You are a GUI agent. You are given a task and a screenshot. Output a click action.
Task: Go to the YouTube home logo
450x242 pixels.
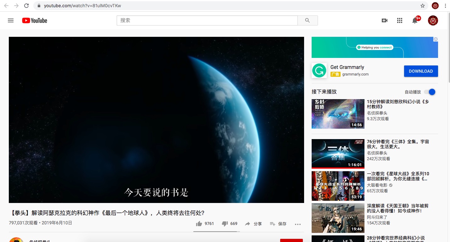coord(35,20)
